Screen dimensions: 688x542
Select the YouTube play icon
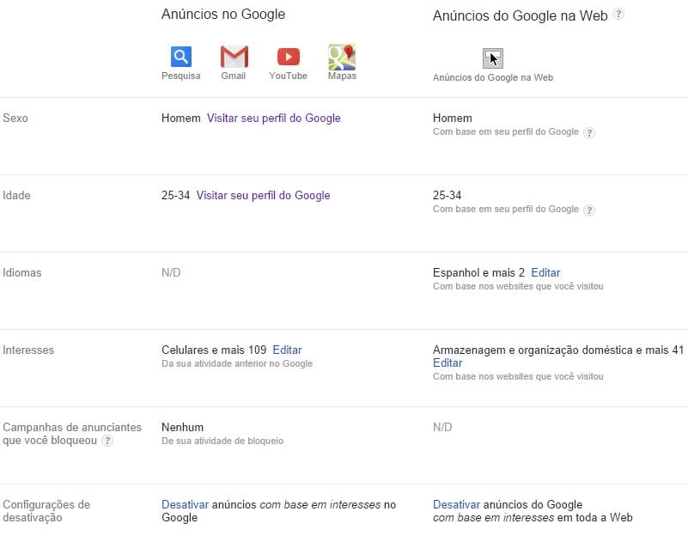coord(289,57)
